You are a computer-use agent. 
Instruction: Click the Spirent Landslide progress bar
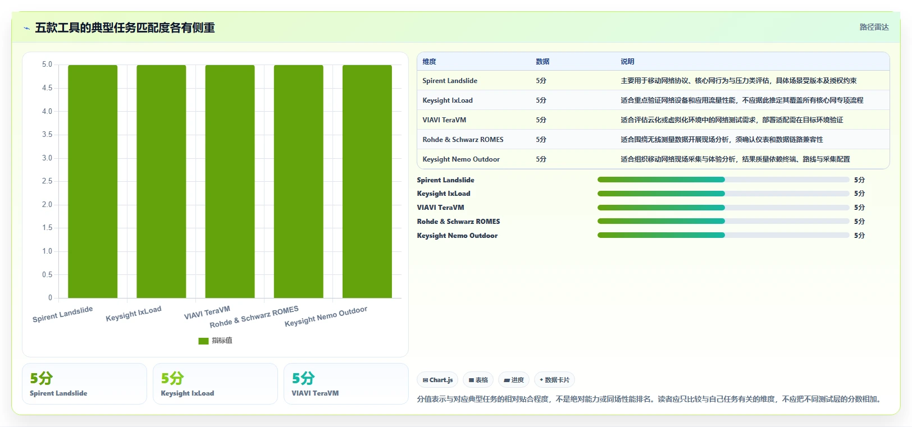point(723,180)
